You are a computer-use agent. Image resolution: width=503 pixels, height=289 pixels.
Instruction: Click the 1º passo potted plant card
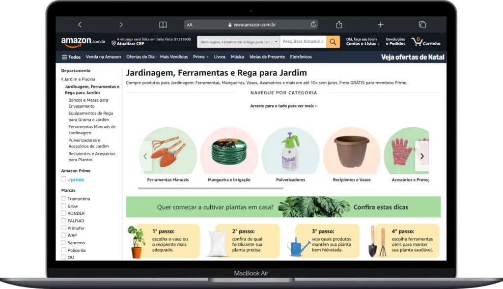coord(164,241)
